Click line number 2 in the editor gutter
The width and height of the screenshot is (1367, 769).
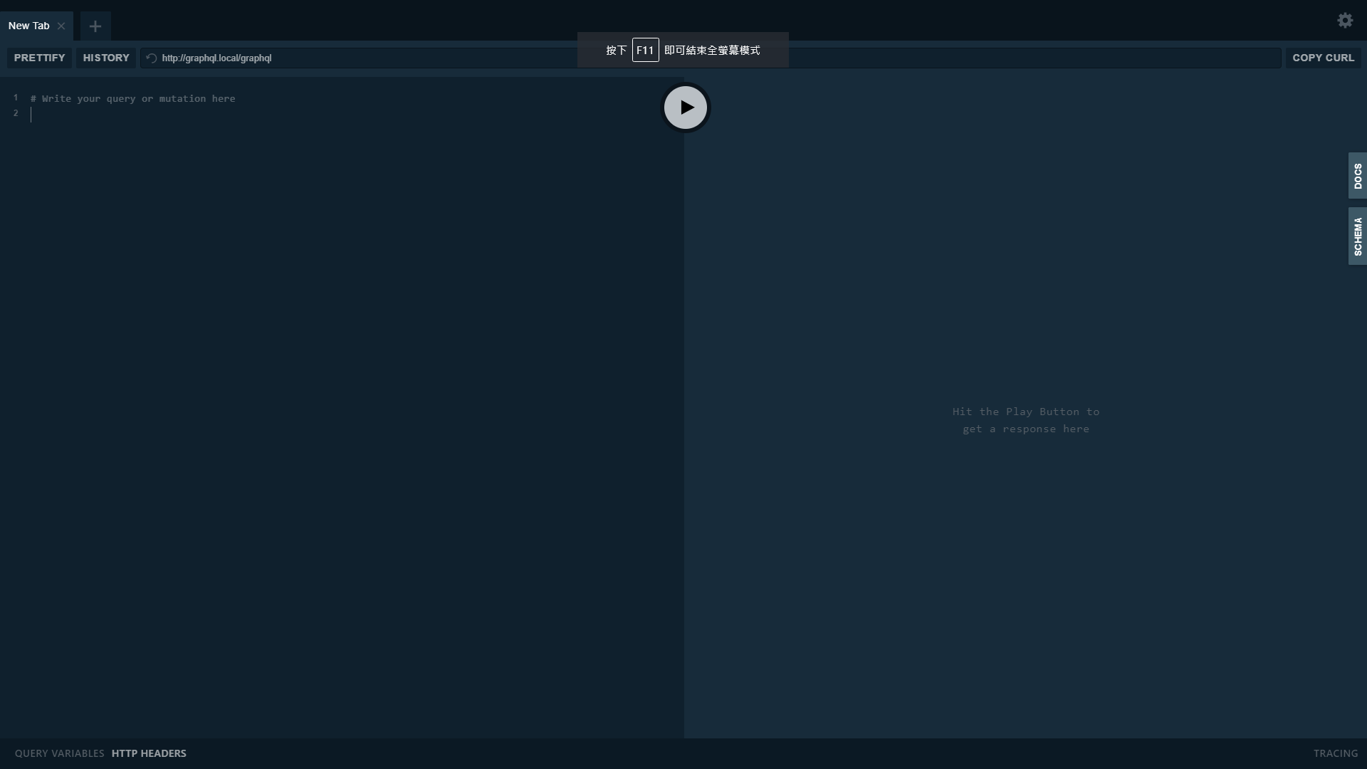(x=16, y=113)
